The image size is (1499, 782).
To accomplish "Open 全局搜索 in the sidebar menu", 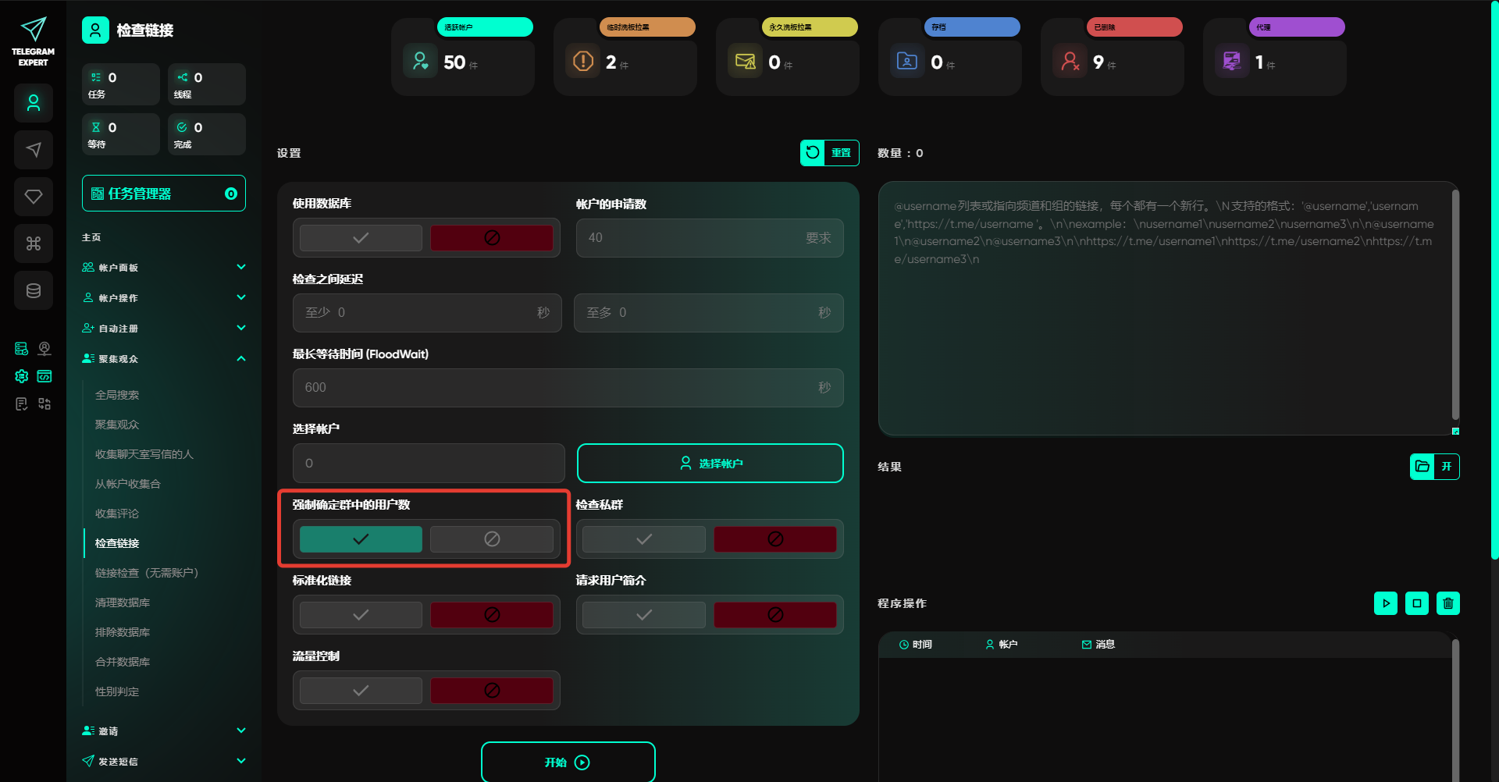I will click(117, 395).
